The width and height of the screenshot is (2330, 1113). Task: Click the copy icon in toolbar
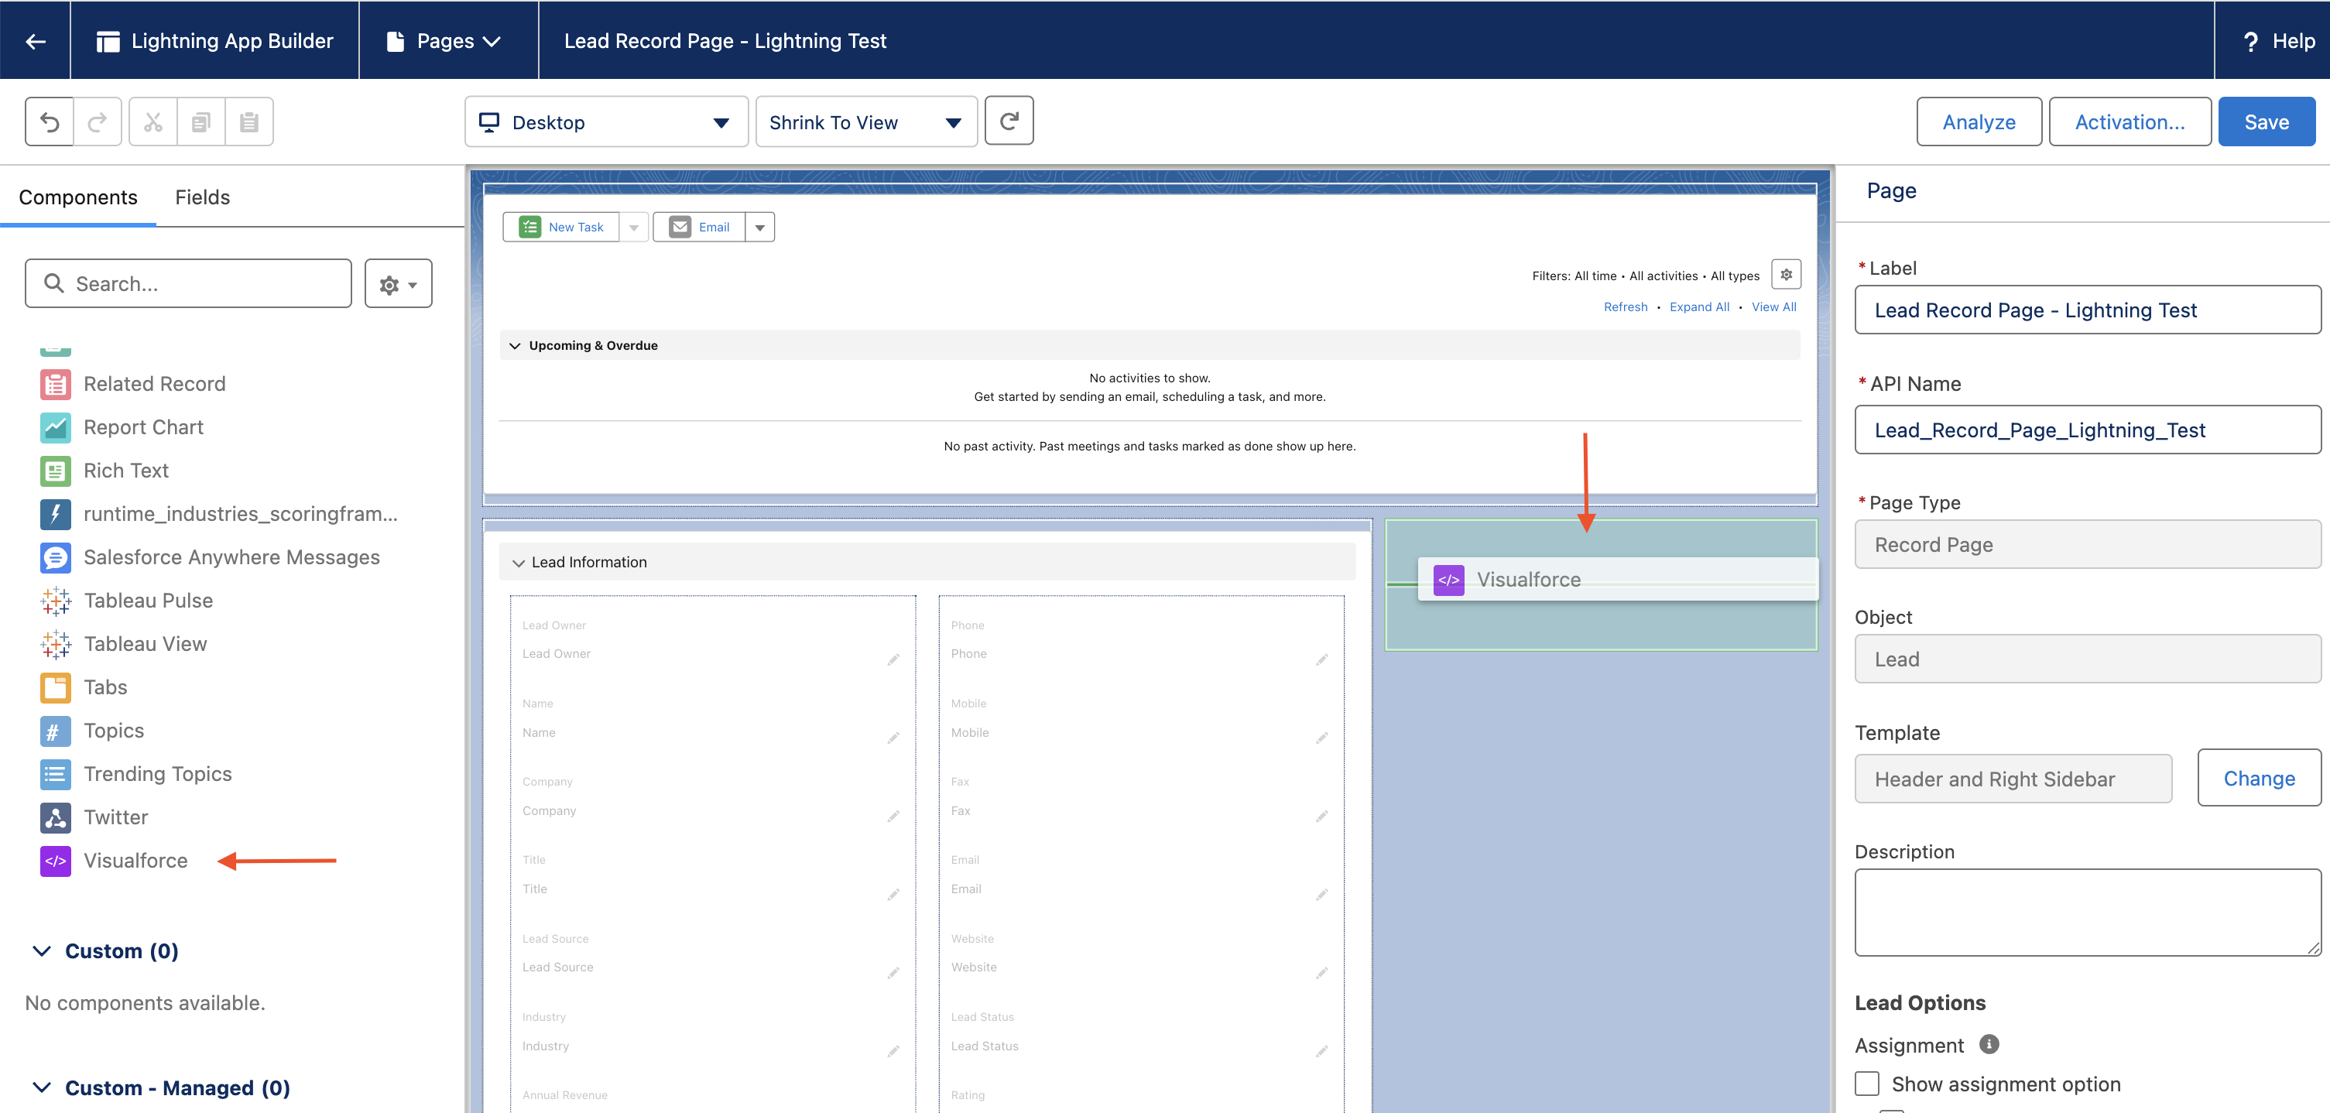coord(200,122)
